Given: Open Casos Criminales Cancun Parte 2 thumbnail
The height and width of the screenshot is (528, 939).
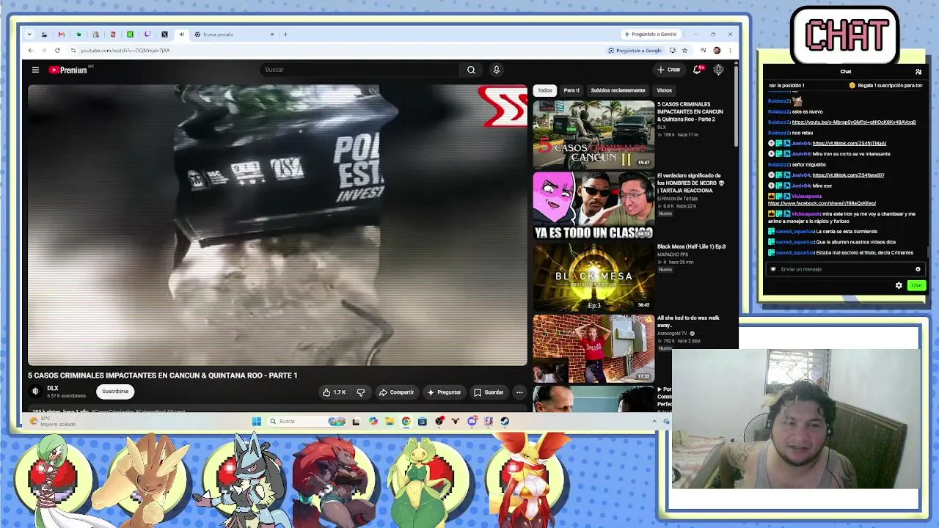Looking at the screenshot, I should pos(593,134).
